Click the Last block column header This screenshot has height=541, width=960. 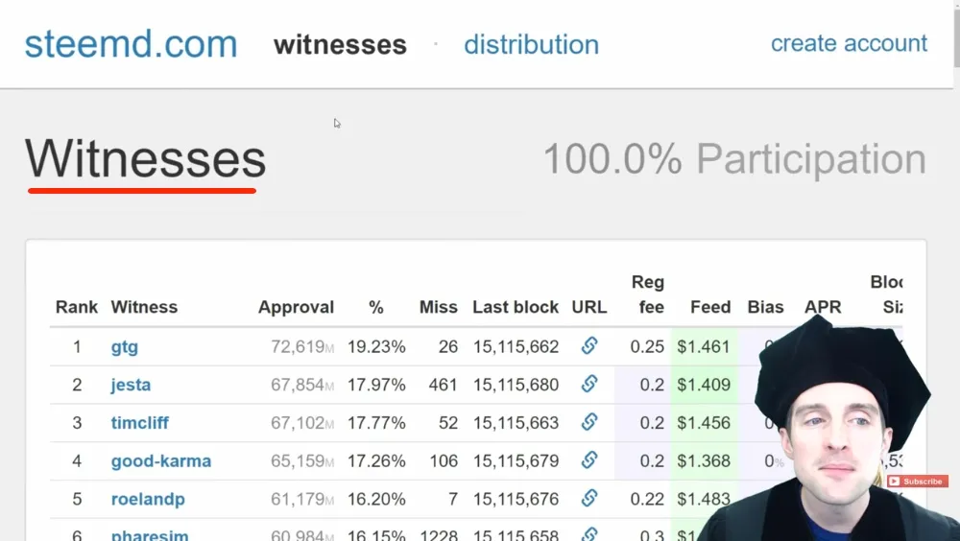point(516,307)
